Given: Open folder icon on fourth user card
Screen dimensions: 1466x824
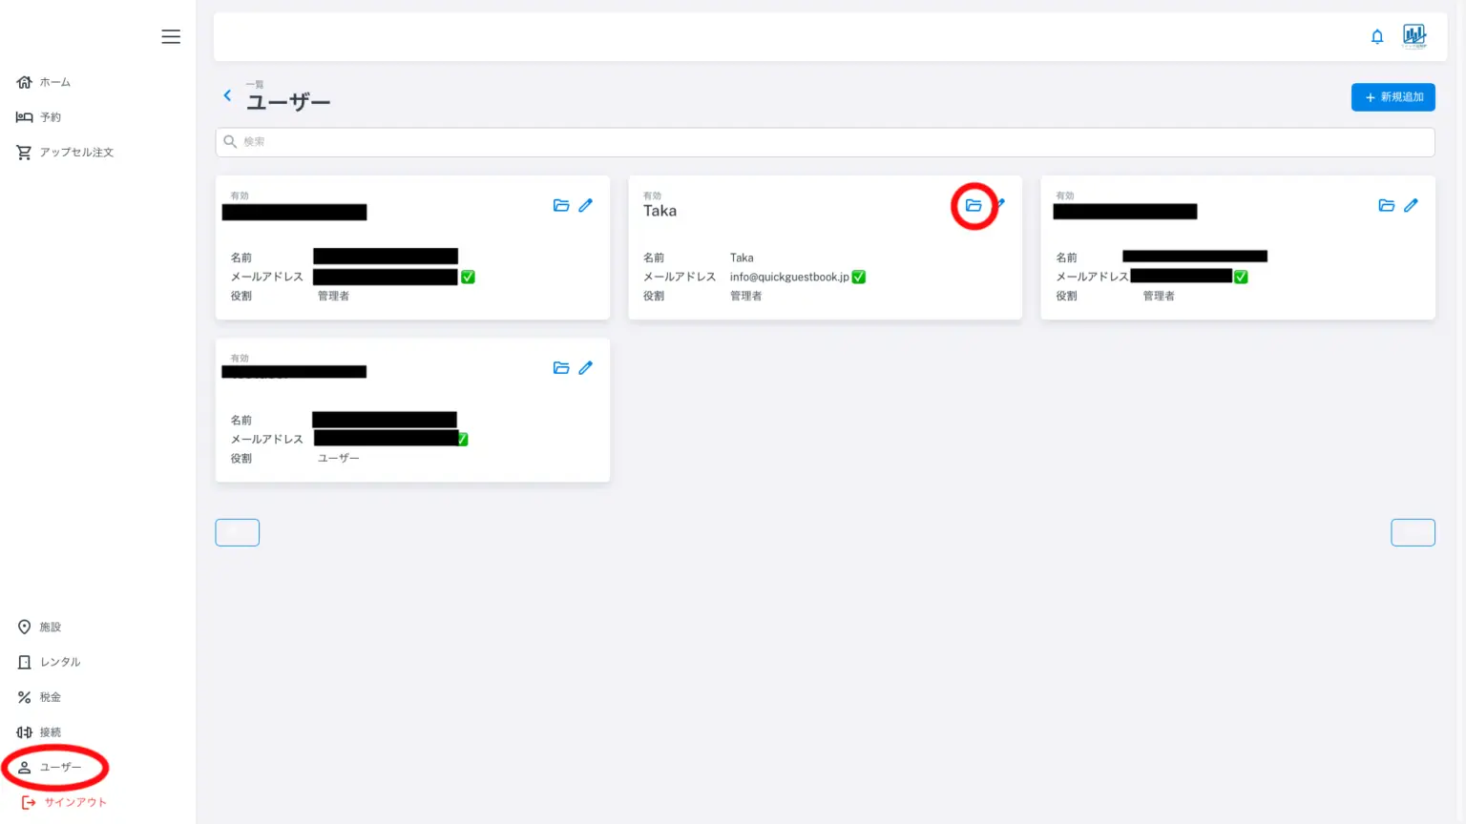Looking at the screenshot, I should point(561,368).
